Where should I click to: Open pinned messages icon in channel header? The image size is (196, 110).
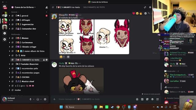pyautogui.click(x=145, y=7)
